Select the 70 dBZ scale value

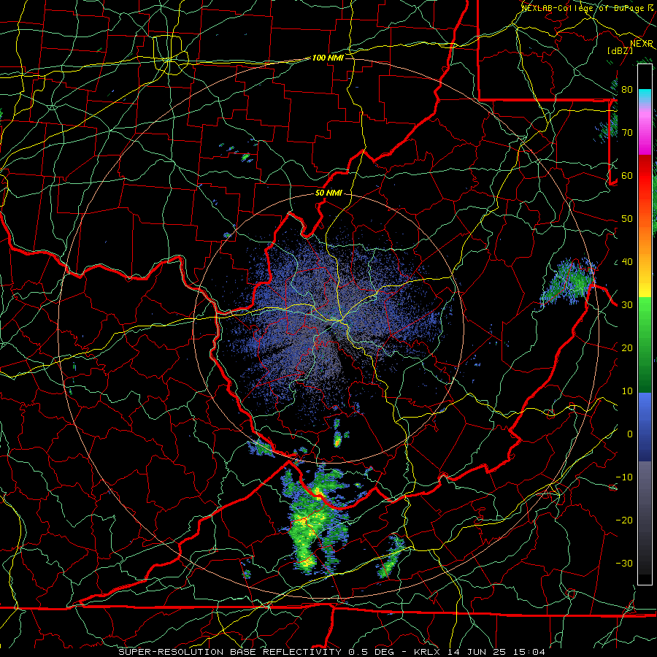tap(627, 133)
